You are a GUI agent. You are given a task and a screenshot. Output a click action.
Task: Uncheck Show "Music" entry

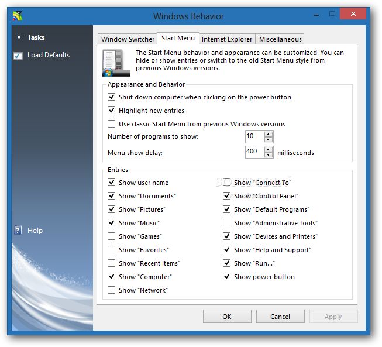tap(112, 222)
